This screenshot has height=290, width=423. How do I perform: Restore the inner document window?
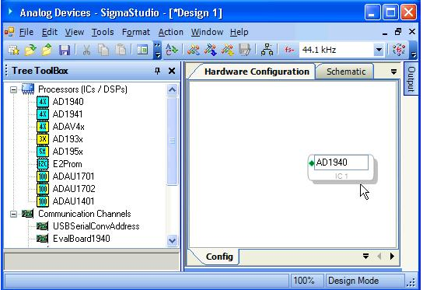tap(398, 32)
